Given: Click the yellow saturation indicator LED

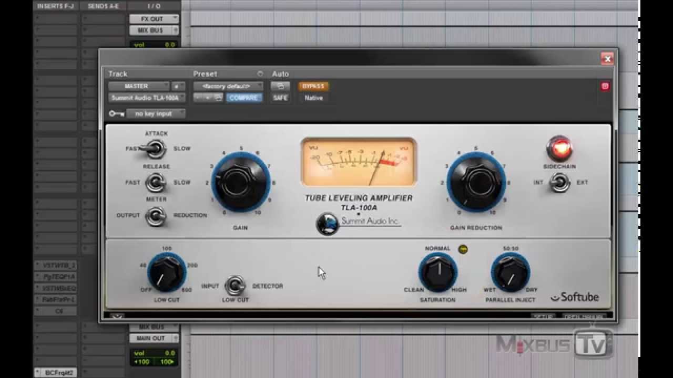Looking at the screenshot, I should tap(463, 249).
